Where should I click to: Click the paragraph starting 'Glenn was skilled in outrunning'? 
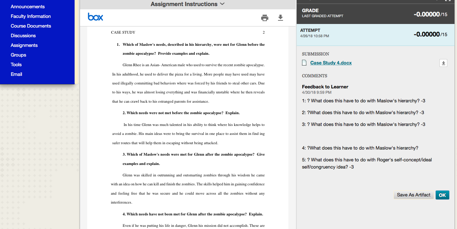click(188, 189)
